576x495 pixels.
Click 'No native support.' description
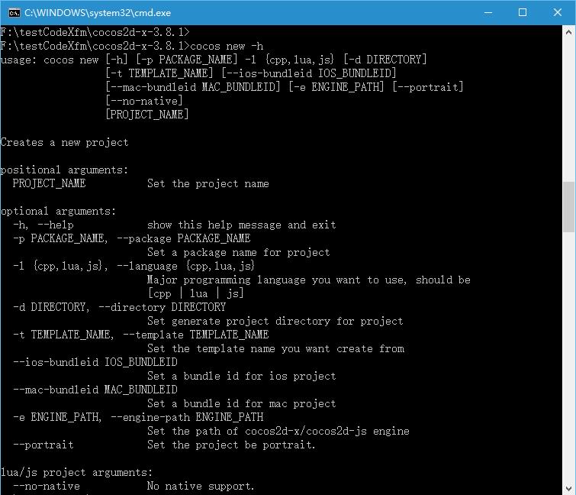point(201,486)
